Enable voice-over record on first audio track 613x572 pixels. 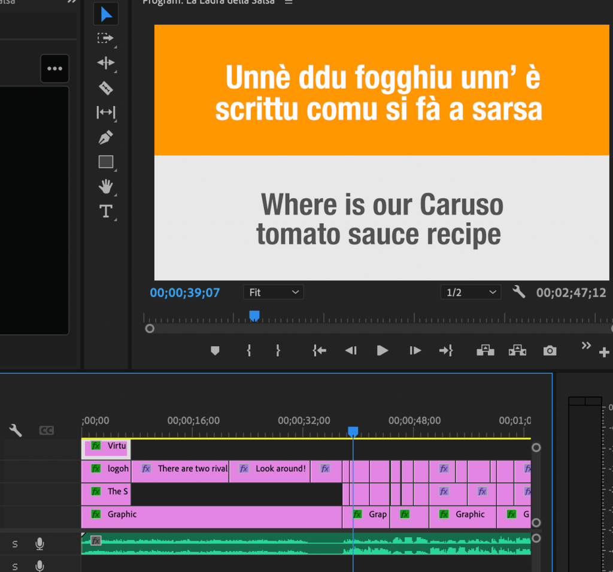coord(40,544)
